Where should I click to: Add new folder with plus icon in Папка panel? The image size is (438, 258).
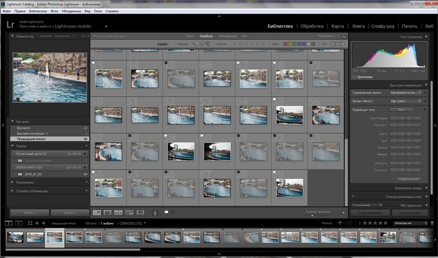click(86, 145)
